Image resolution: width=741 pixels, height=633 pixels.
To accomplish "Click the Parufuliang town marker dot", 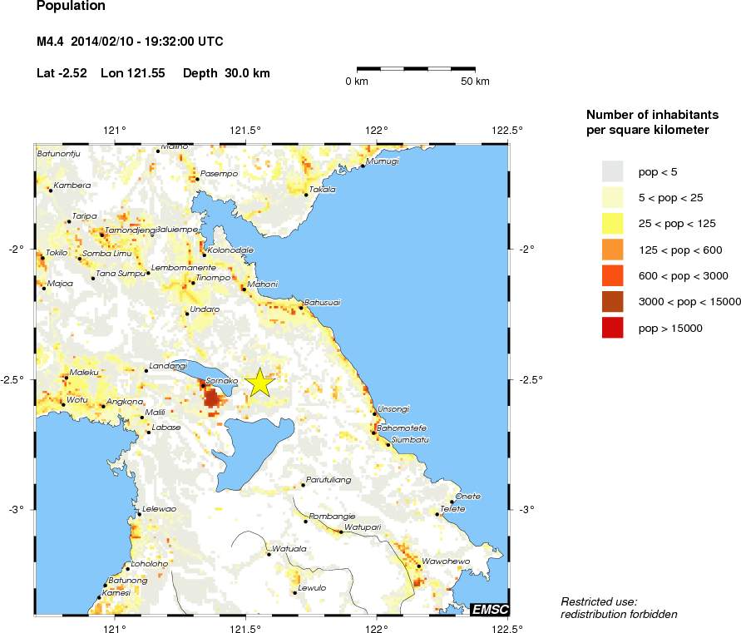I will [x=303, y=485].
